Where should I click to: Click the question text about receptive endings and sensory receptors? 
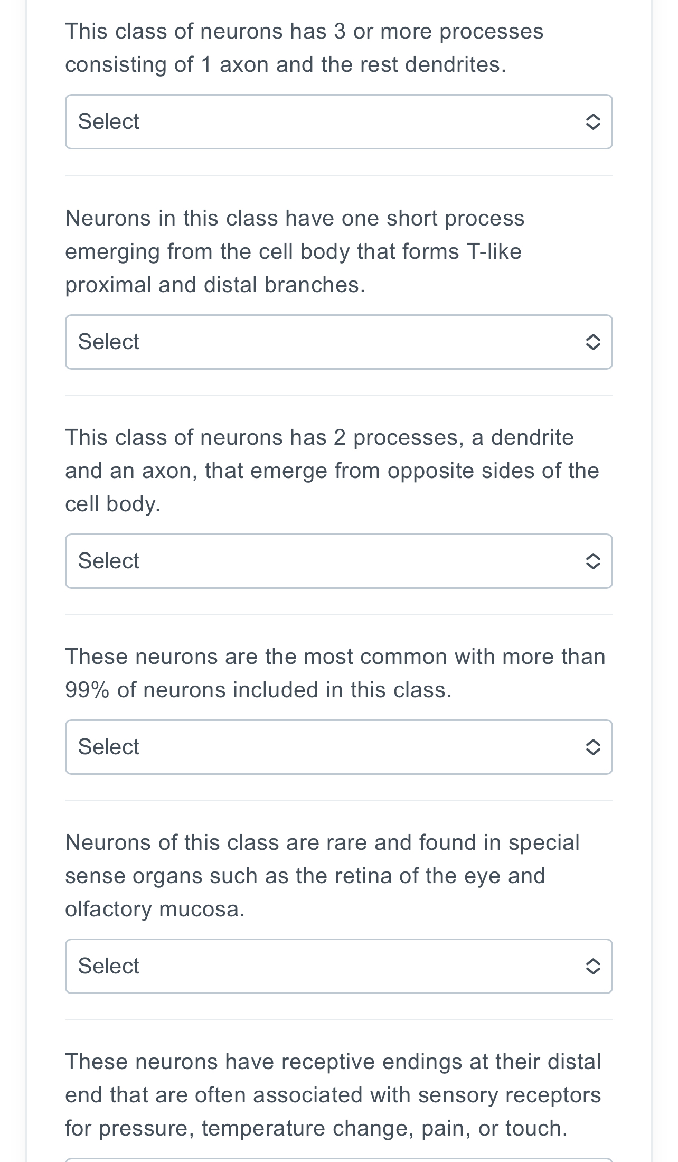coord(333,1095)
